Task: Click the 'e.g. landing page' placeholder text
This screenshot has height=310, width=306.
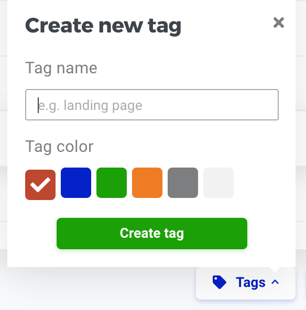Action: point(90,106)
